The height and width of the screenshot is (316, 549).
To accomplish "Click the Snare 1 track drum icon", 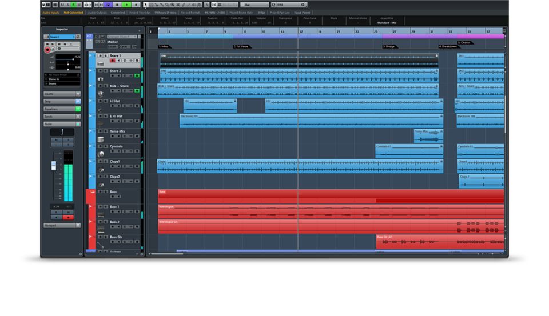I will [101, 63].
